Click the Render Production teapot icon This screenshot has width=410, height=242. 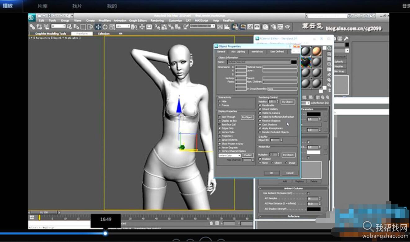pyautogui.click(x=287, y=27)
